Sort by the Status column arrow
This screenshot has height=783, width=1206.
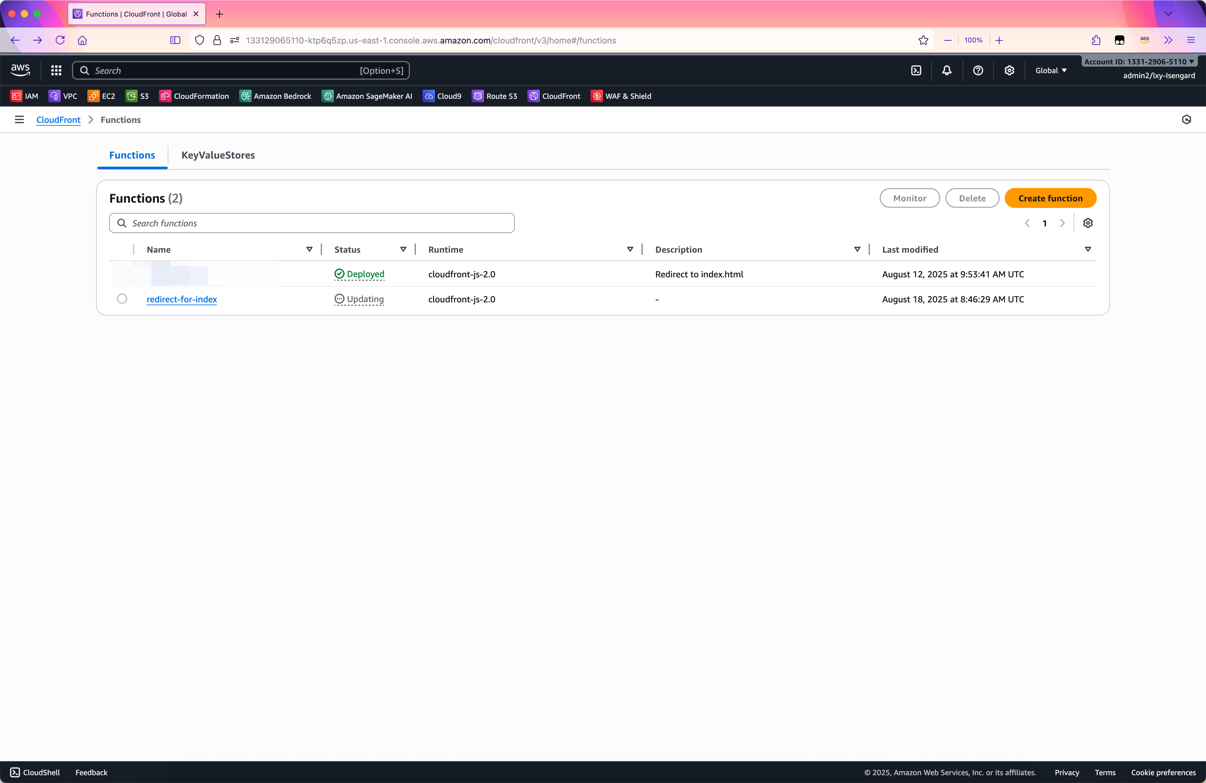[x=403, y=249]
